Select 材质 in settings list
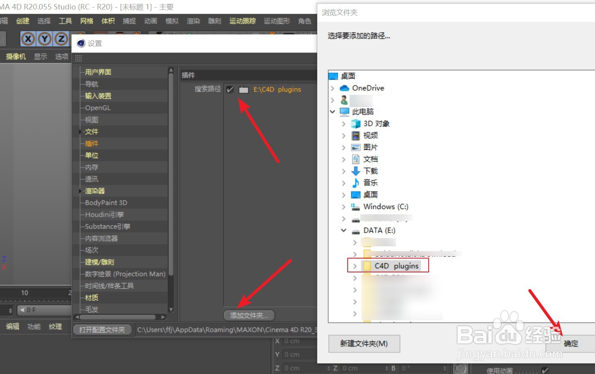The height and width of the screenshot is (374, 595). [92, 298]
